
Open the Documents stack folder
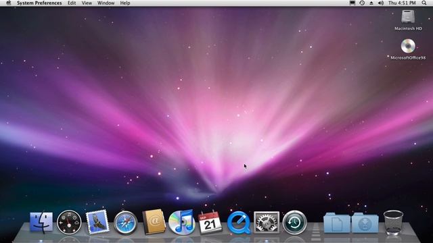[337, 223]
